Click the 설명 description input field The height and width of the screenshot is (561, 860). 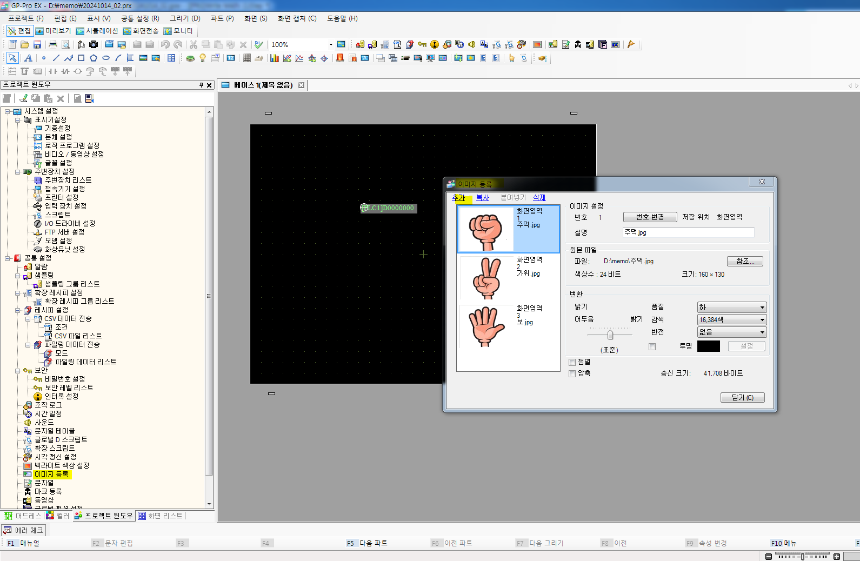tap(688, 232)
